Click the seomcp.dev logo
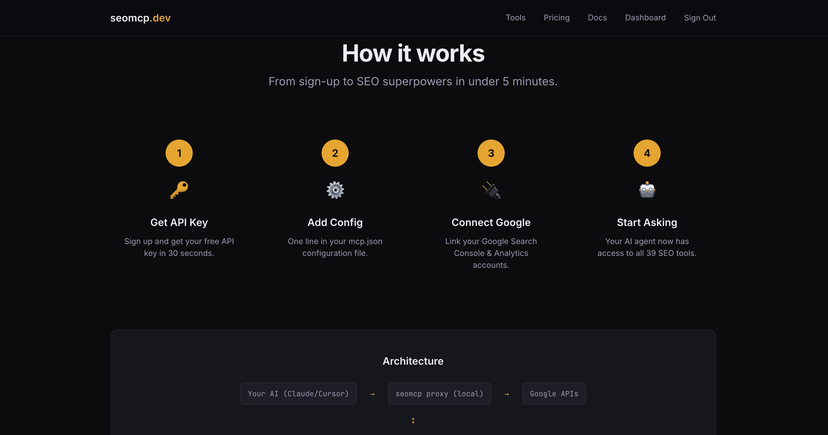 click(x=140, y=18)
